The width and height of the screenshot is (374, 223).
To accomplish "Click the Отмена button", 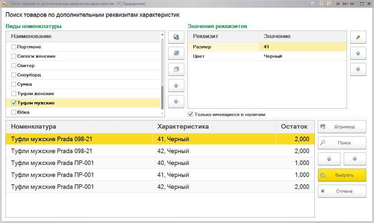I will tap(342, 191).
